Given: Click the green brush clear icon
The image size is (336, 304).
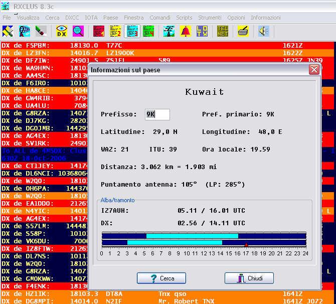Looking at the screenshot, I should pos(41,31).
